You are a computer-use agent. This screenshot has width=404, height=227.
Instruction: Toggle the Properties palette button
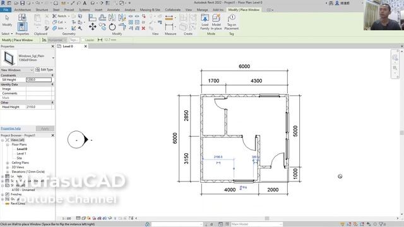point(22,26)
